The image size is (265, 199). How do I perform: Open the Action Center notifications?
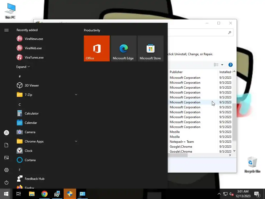point(257,194)
